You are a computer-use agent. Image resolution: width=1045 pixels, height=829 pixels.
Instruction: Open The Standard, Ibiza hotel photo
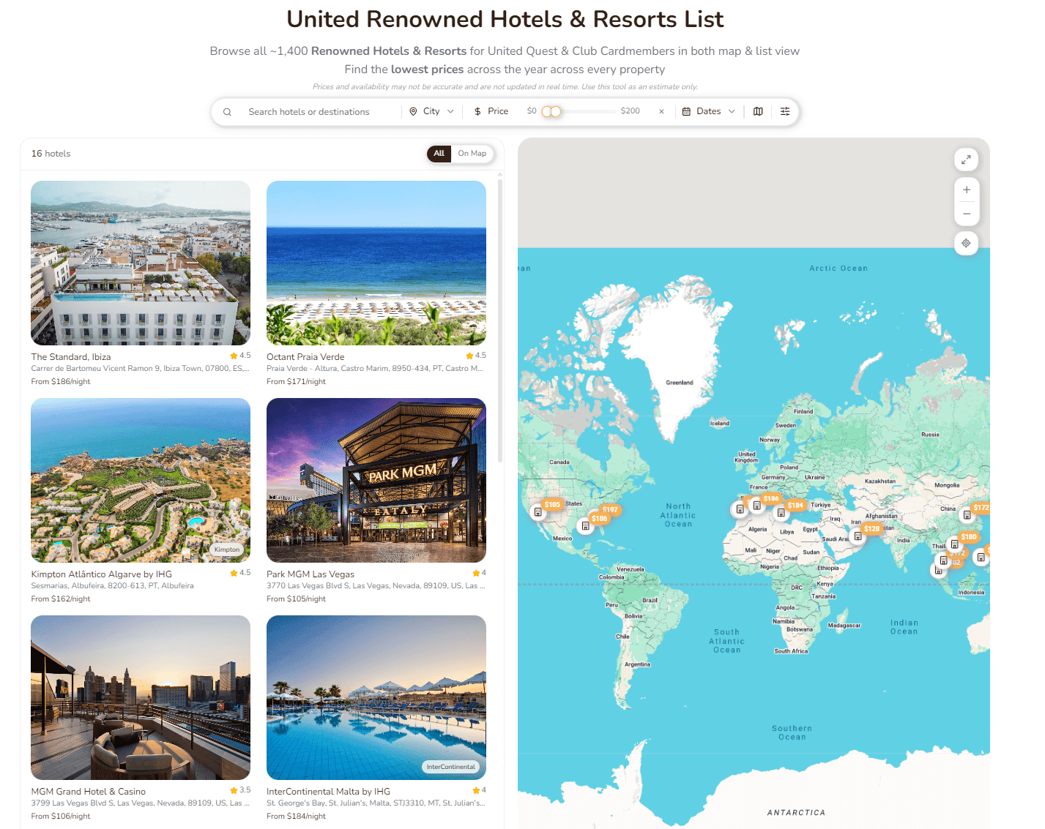point(141,263)
